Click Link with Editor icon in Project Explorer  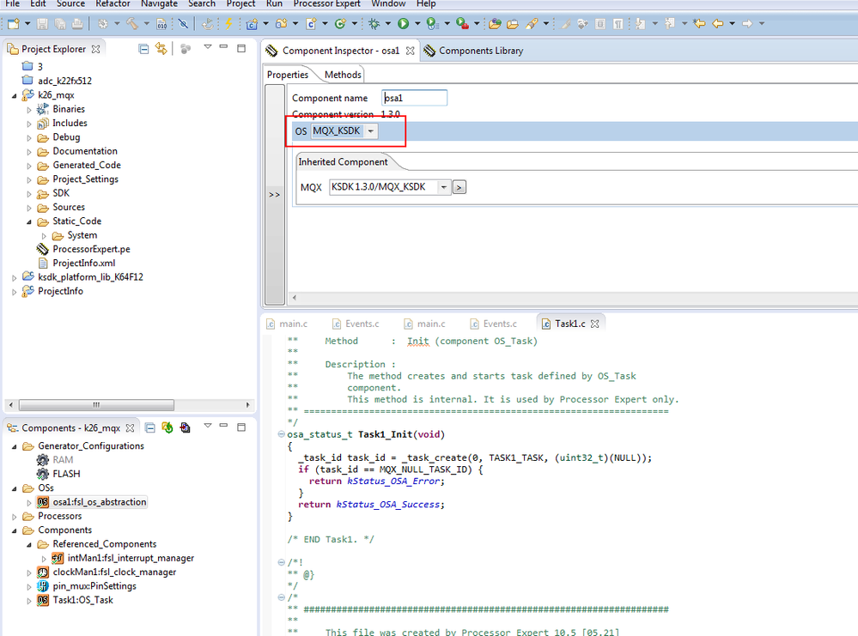(161, 49)
